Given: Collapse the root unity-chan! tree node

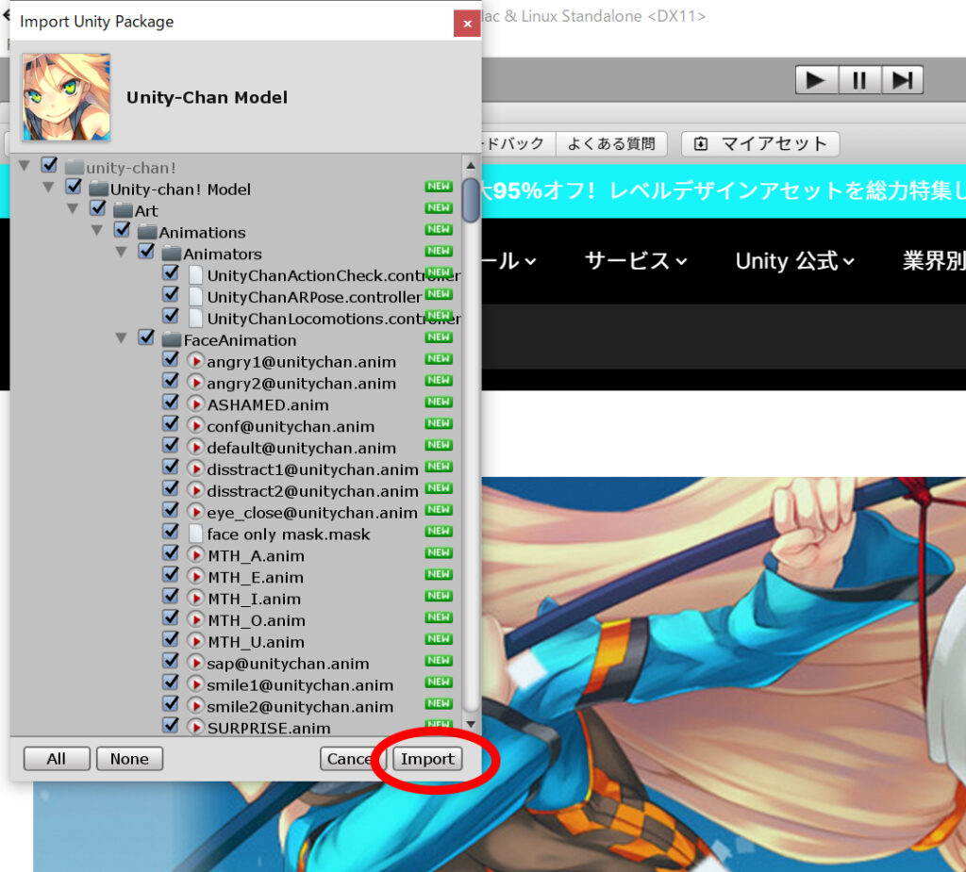Looking at the screenshot, I should tap(25, 166).
